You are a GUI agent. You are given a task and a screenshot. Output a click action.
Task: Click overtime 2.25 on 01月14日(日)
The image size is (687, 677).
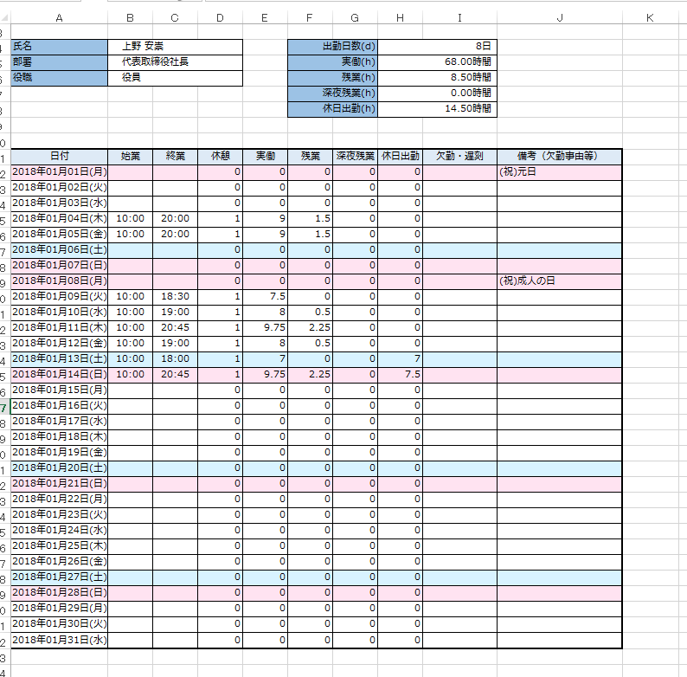click(310, 375)
